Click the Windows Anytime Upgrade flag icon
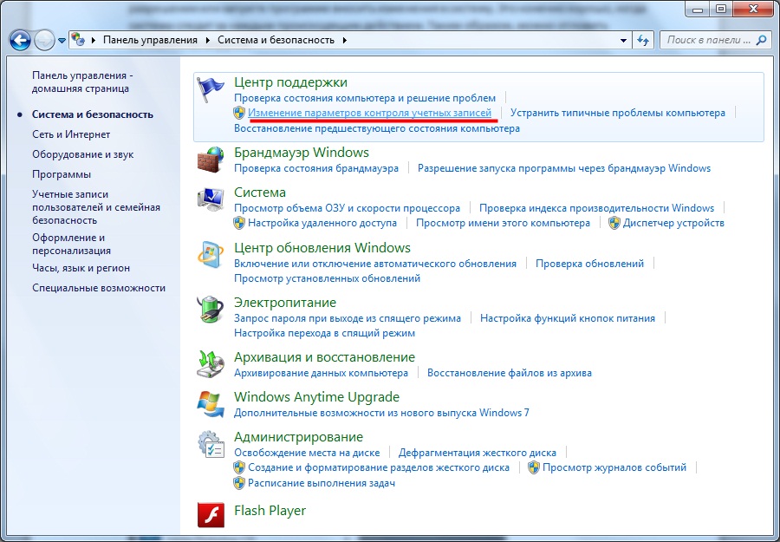The height and width of the screenshot is (542, 780). coord(211,404)
